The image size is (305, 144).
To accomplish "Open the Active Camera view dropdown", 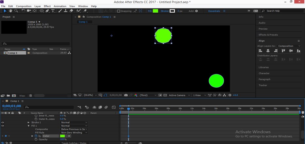I will [x=179, y=95].
